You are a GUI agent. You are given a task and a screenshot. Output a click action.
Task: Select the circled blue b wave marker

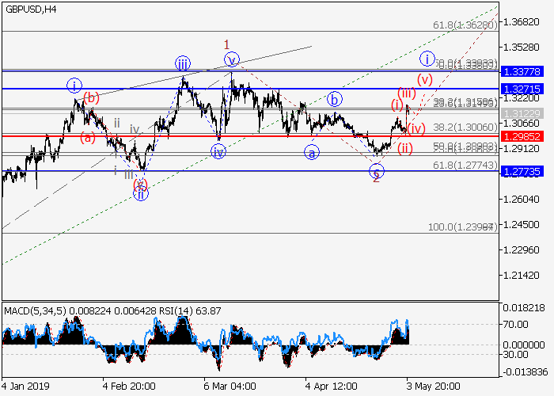(x=335, y=99)
